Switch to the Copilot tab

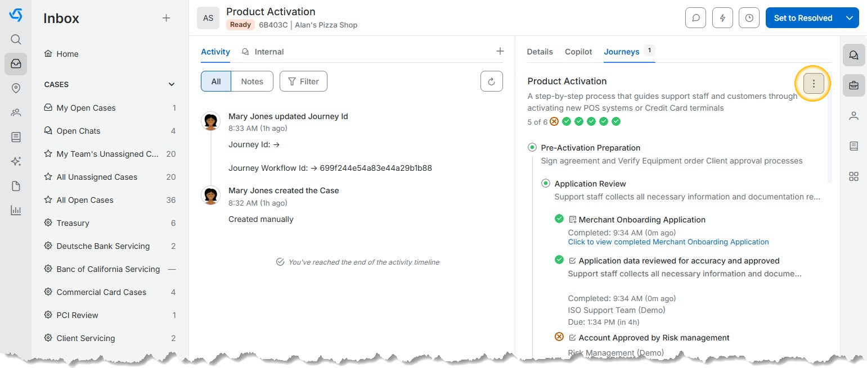tap(578, 52)
